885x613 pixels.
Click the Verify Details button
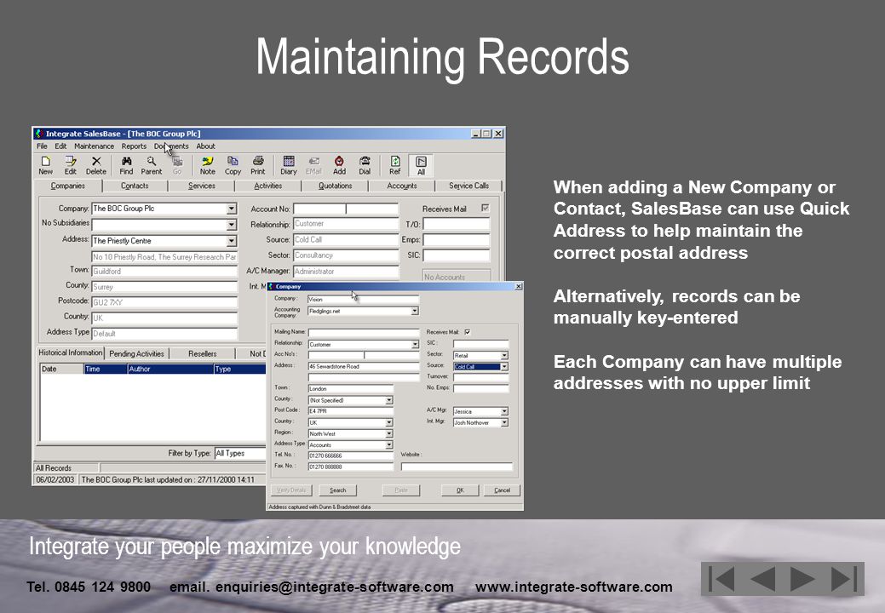(291, 490)
